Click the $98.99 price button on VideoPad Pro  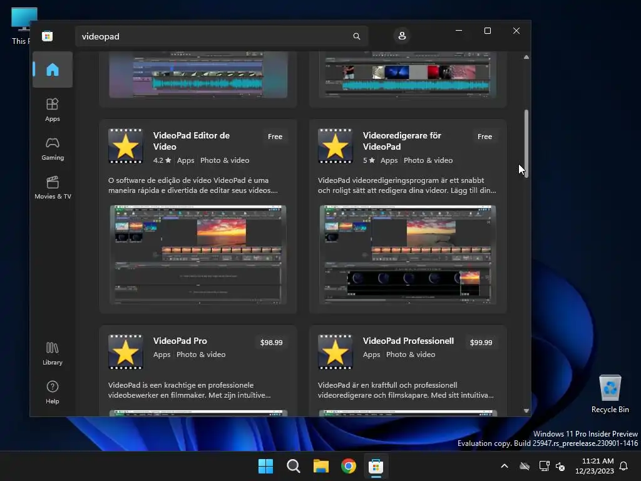272,343
